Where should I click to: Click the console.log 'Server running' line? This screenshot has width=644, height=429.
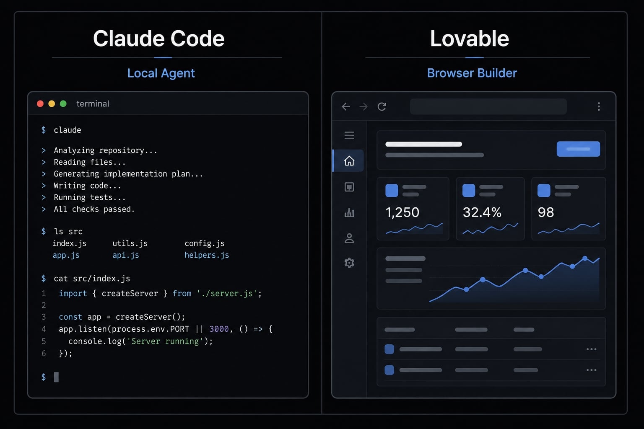140,341
